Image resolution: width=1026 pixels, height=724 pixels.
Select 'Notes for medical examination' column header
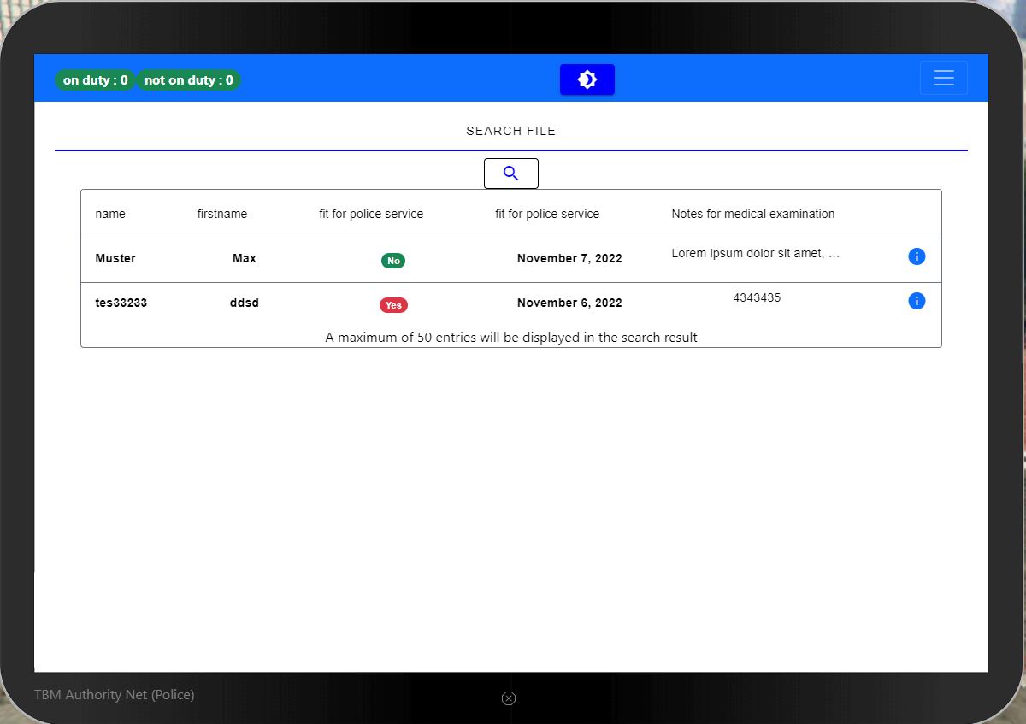point(753,214)
